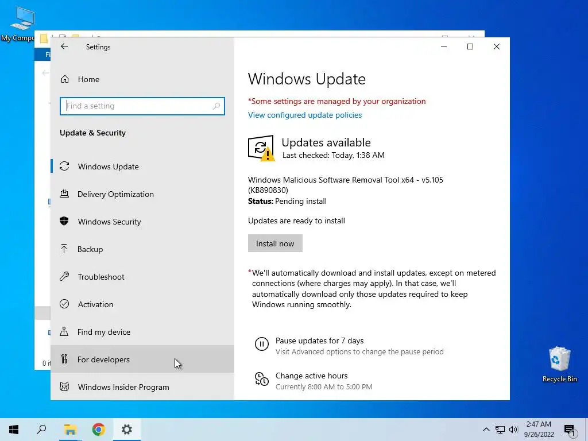Open the taskbar clock and date

539,430
